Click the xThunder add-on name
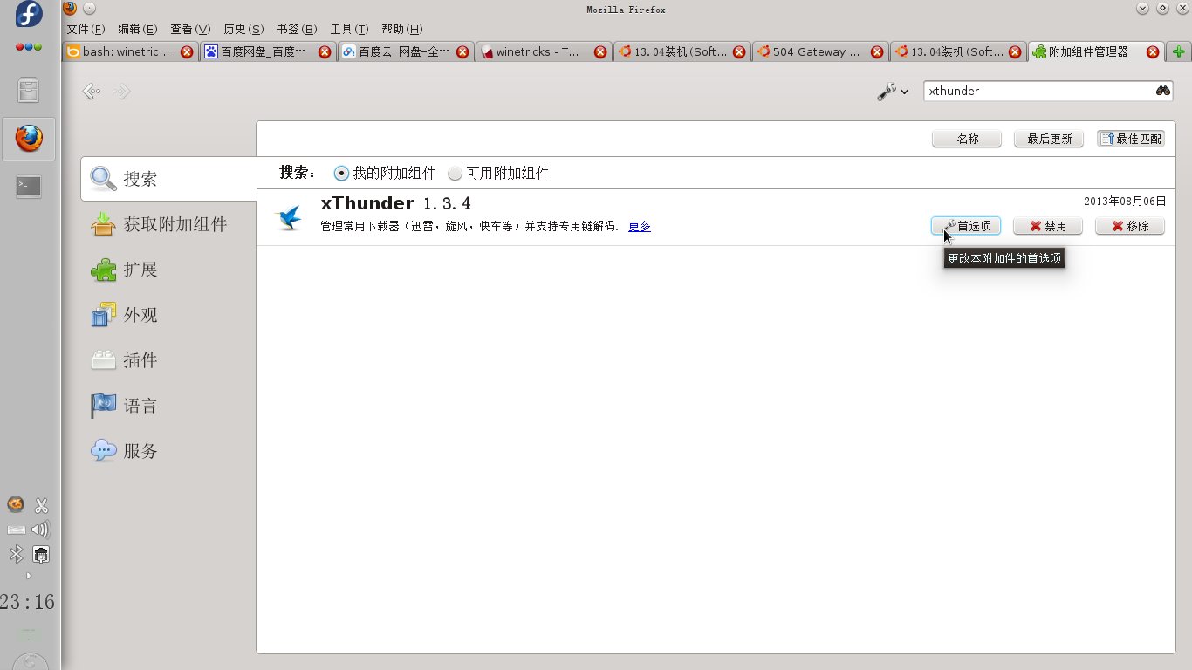The height and width of the screenshot is (670, 1192). [367, 203]
